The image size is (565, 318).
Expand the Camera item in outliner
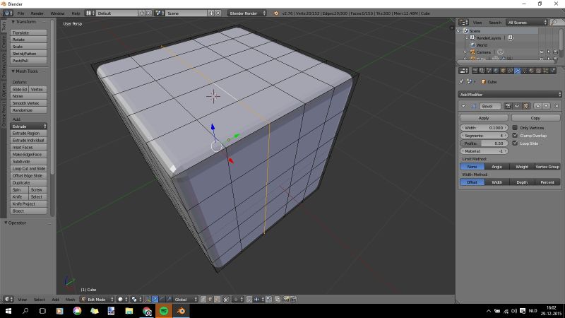click(x=465, y=52)
